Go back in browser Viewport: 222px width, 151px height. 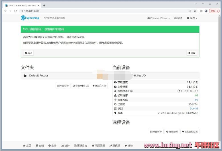coord(5,11)
